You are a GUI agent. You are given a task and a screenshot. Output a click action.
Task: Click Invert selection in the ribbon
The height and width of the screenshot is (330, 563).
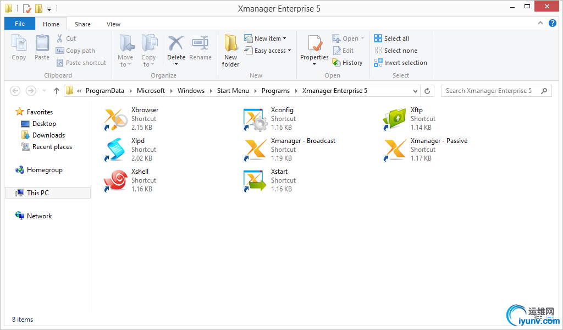(x=400, y=63)
